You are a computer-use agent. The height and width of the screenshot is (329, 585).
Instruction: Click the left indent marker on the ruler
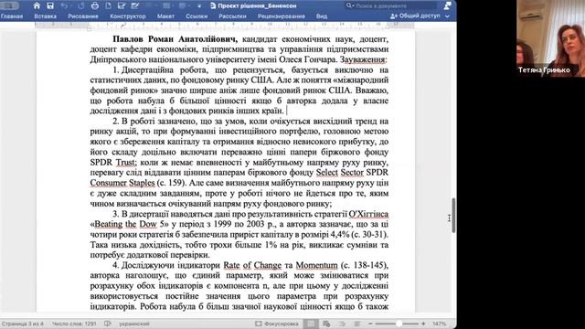coord(90,27)
